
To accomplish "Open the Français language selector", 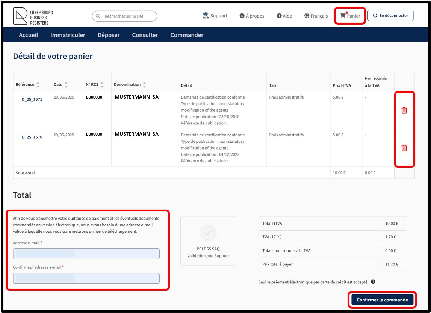I will click(x=316, y=16).
